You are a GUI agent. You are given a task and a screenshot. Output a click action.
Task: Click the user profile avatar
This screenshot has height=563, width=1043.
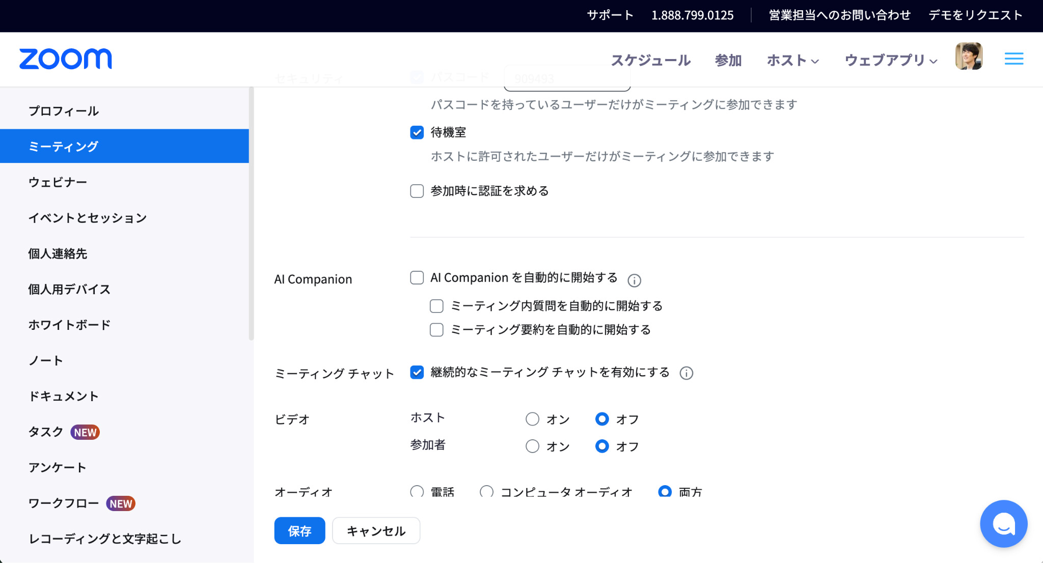(x=968, y=57)
